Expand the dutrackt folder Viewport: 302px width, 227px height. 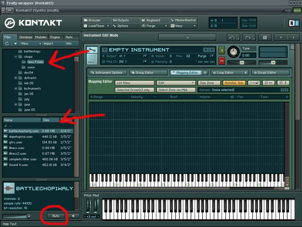tap(16, 78)
